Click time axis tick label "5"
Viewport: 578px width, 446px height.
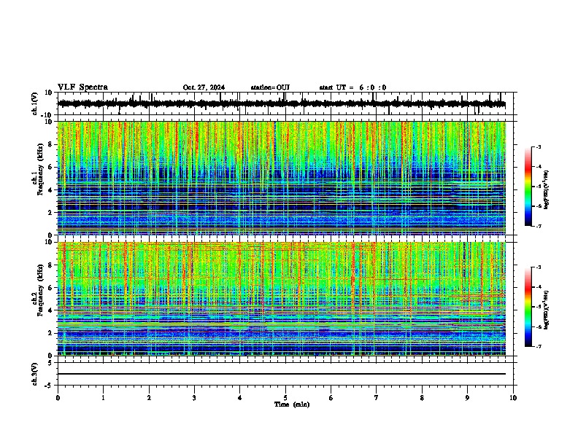click(x=285, y=398)
